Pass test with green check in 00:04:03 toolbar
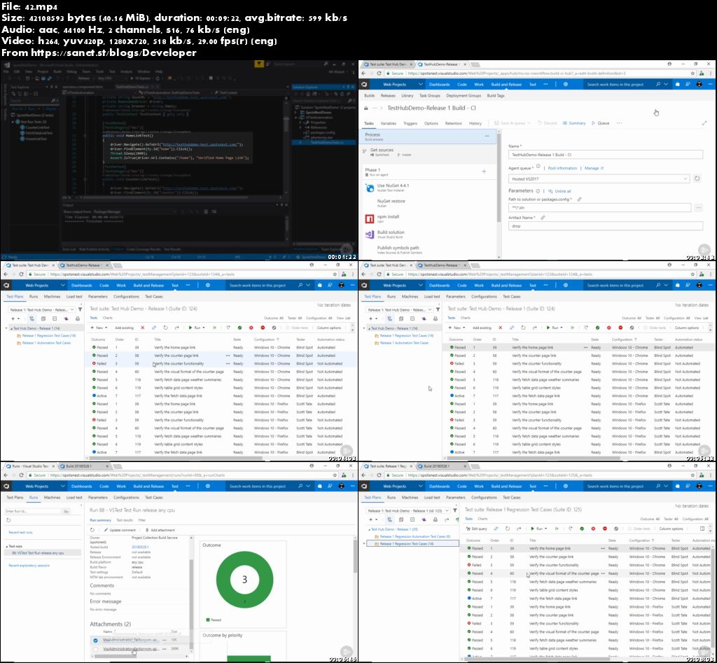Screen dimensions: 717x663 pos(239,328)
